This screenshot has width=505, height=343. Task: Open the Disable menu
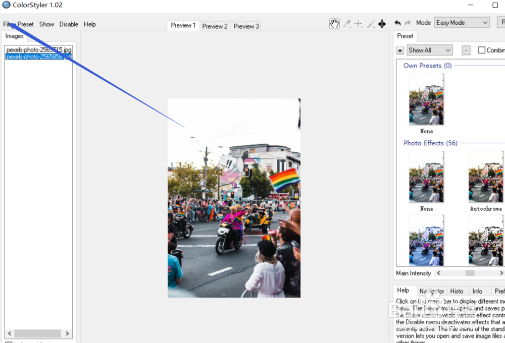click(x=69, y=24)
